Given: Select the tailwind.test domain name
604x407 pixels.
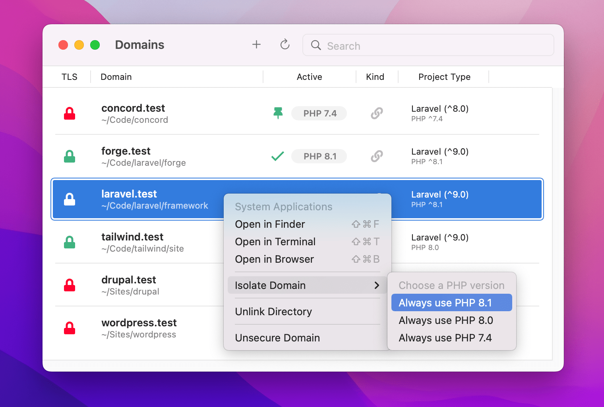Looking at the screenshot, I should [x=132, y=237].
